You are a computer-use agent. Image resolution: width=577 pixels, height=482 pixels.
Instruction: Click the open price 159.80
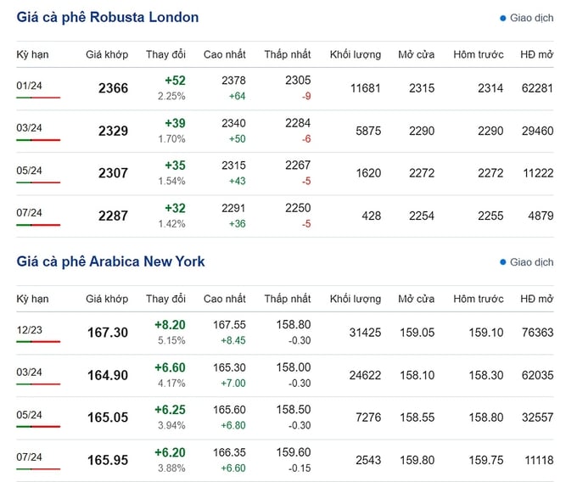point(417,460)
